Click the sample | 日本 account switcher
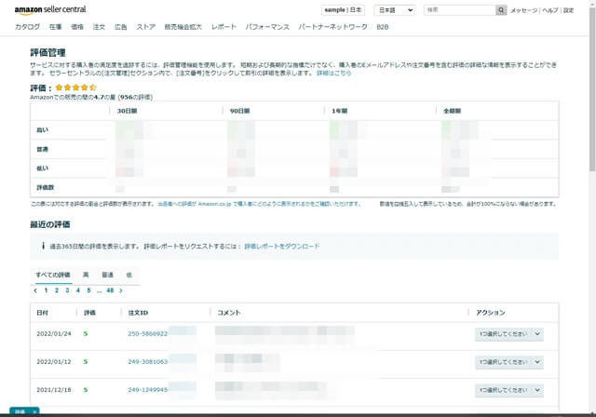The height and width of the screenshot is (417, 596). 343,10
